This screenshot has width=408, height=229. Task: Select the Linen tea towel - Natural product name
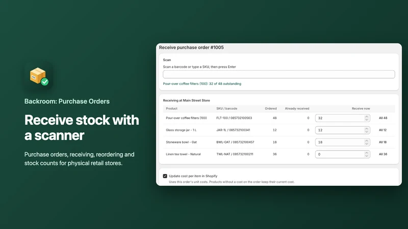[183, 154]
